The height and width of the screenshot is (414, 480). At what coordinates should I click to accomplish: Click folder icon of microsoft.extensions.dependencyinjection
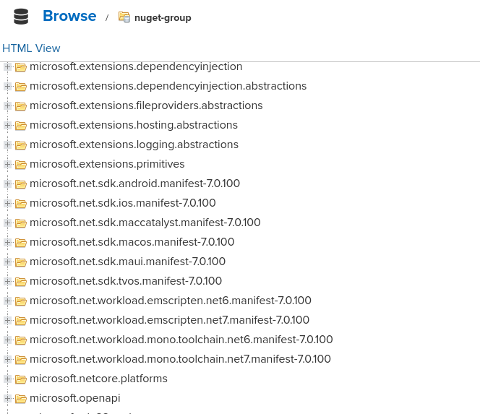click(21, 67)
